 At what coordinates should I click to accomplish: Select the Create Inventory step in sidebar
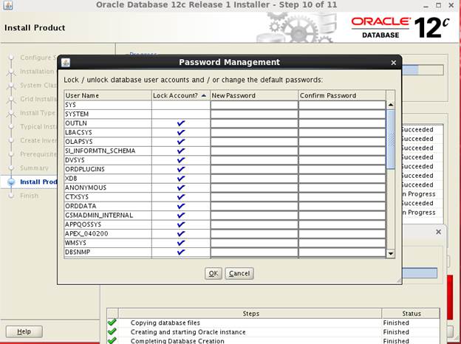tap(38, 140)
